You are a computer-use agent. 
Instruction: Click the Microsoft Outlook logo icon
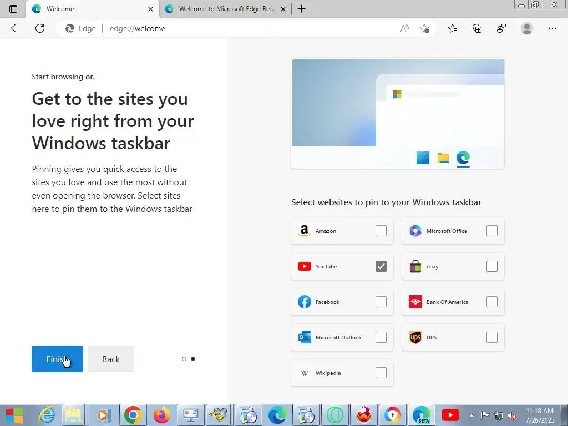[x=305, y=337]
